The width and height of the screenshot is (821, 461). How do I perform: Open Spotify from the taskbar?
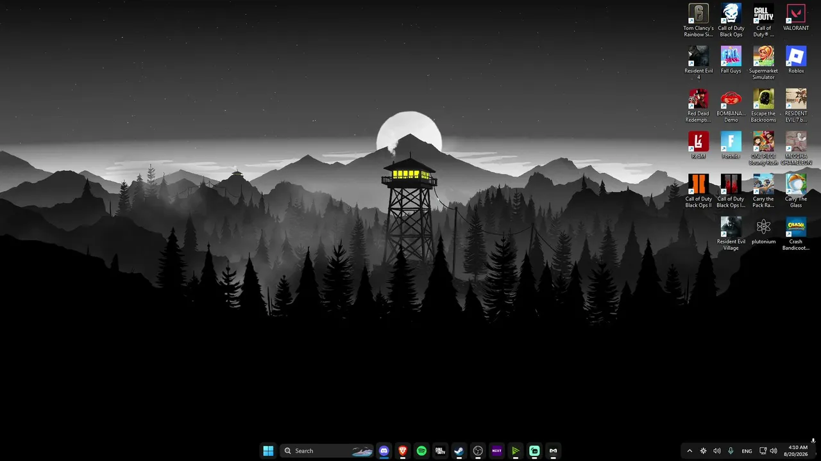421,451
